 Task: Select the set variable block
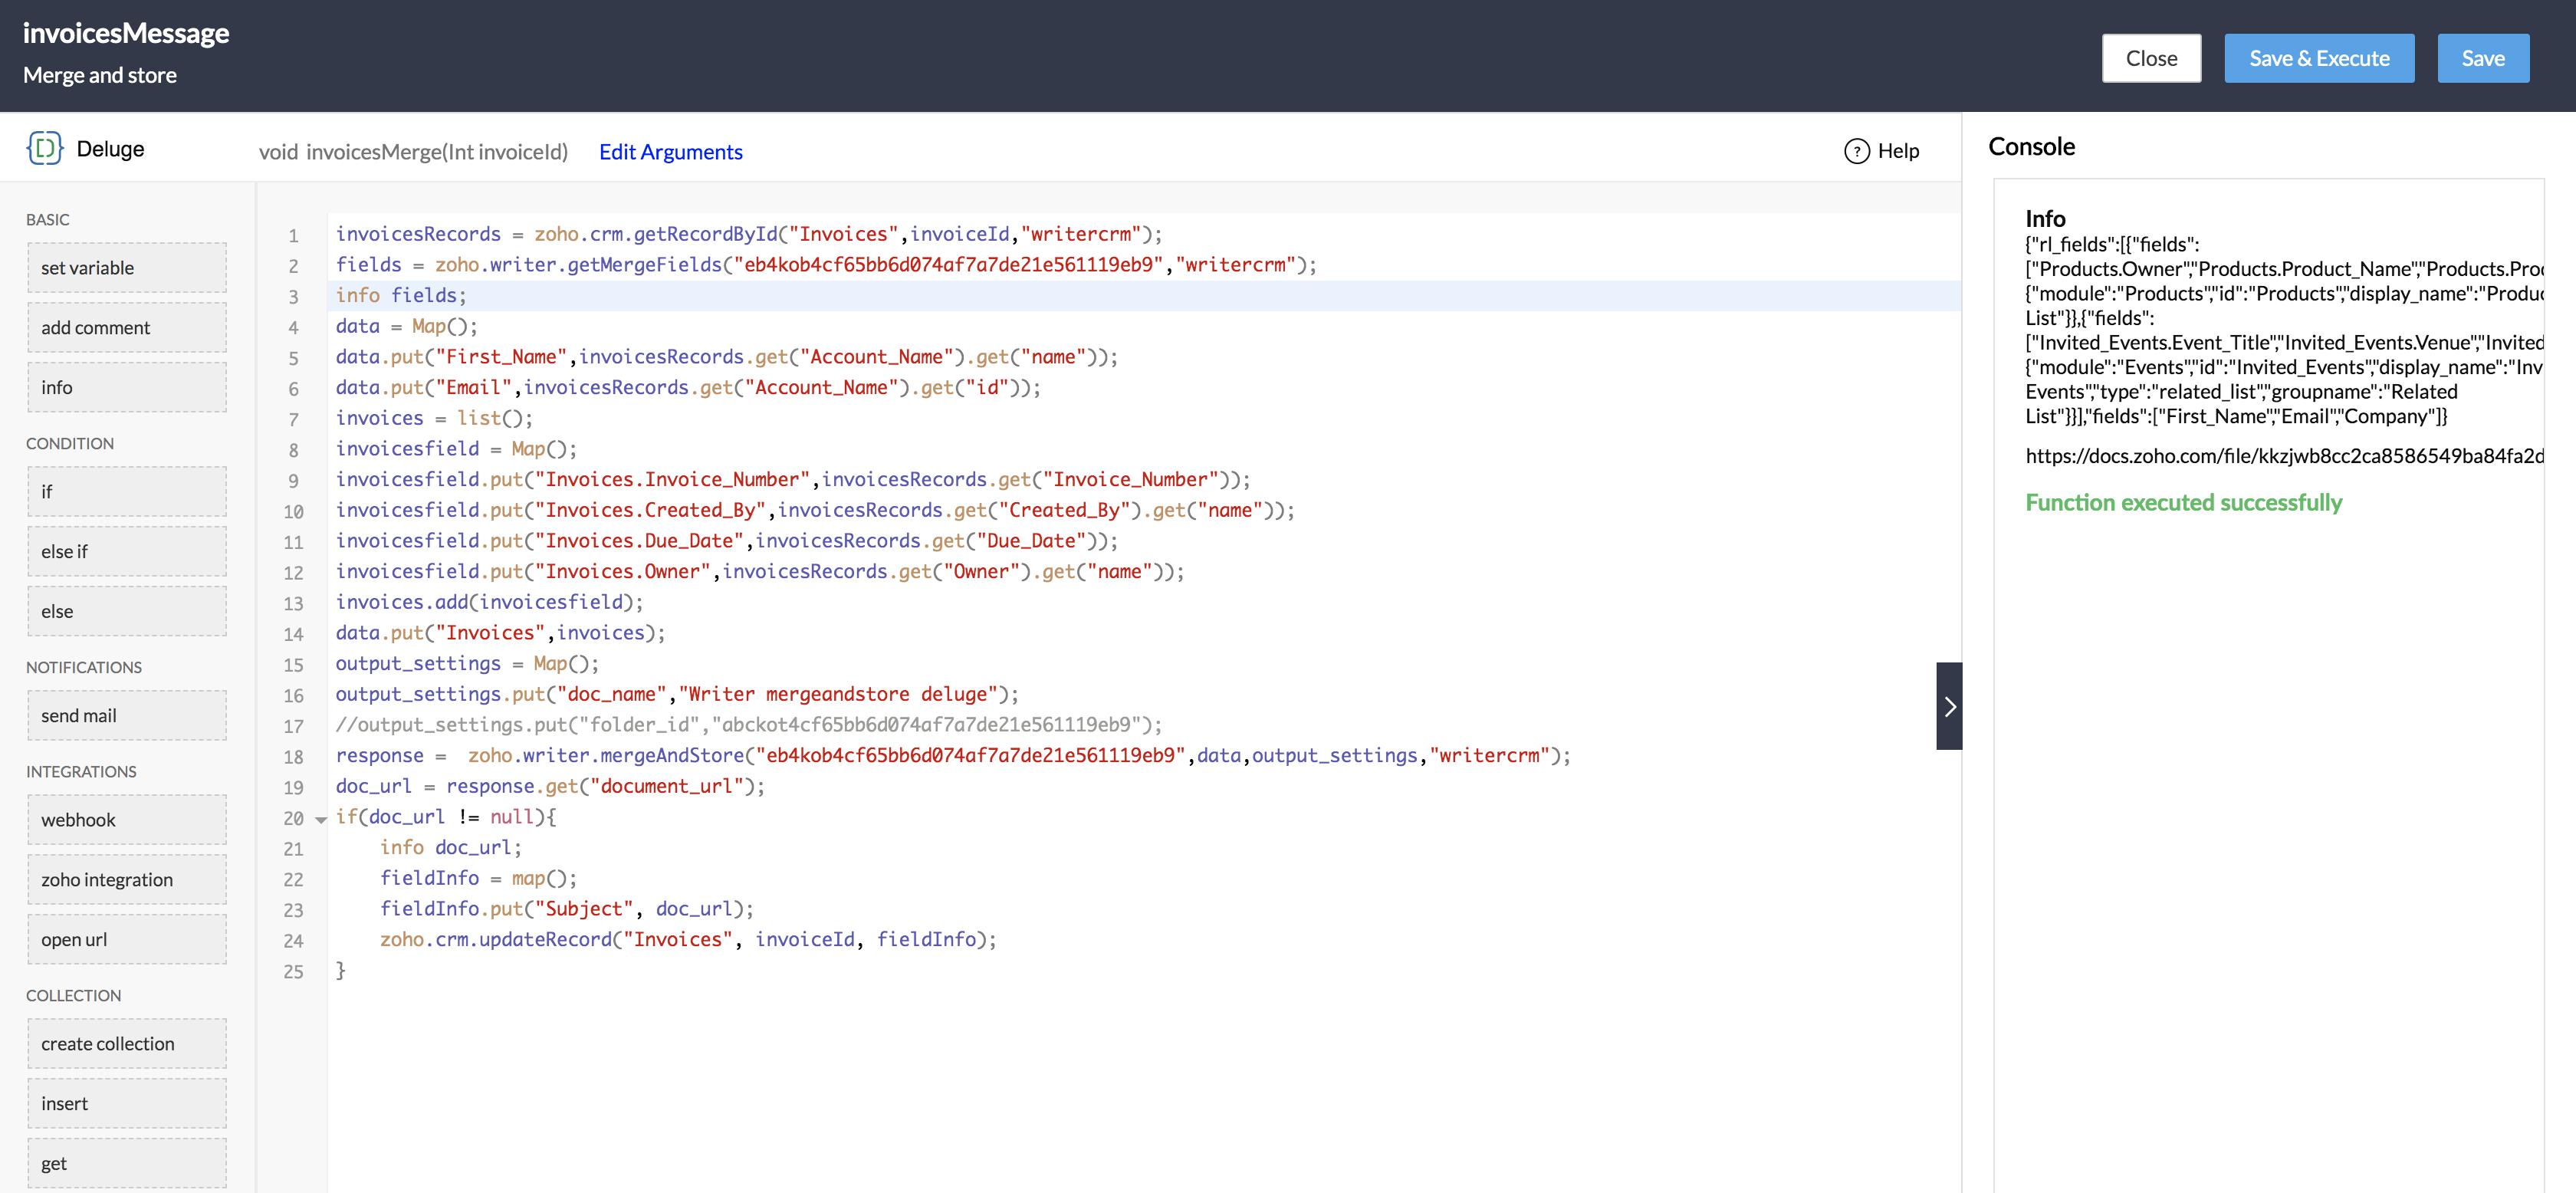tap(127, 268)
